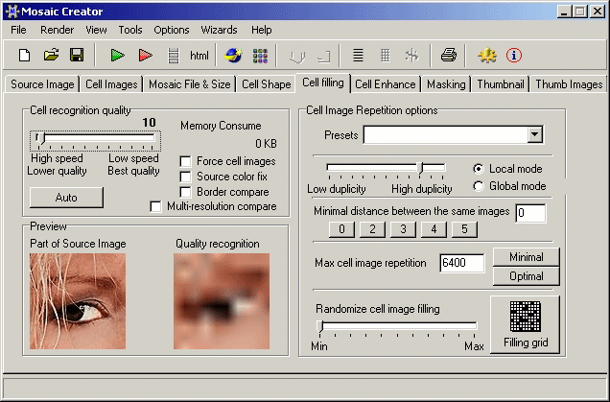Switch to Source Image tab

[x=42, y=84]
